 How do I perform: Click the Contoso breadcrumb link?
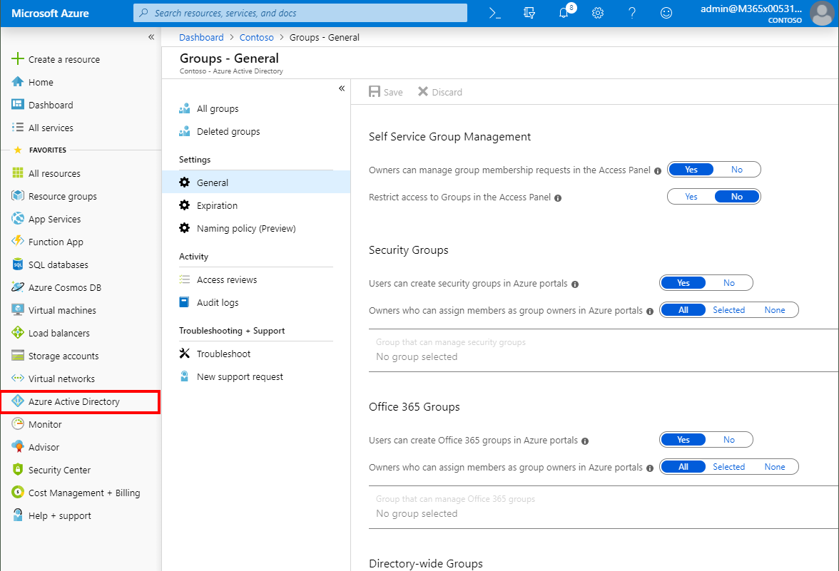pos(256,37)
